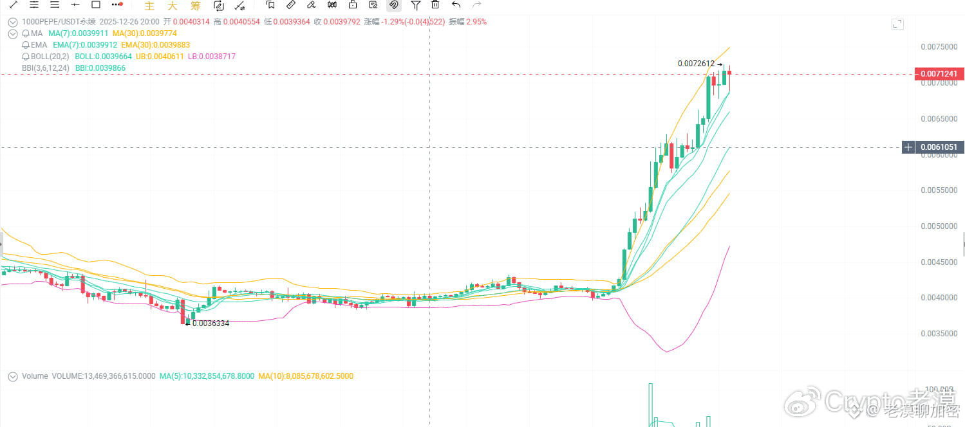The width and height of the screenshot is (965, 427).
Task: Select the trend line drawing tool
Action: tap(14, 5)
